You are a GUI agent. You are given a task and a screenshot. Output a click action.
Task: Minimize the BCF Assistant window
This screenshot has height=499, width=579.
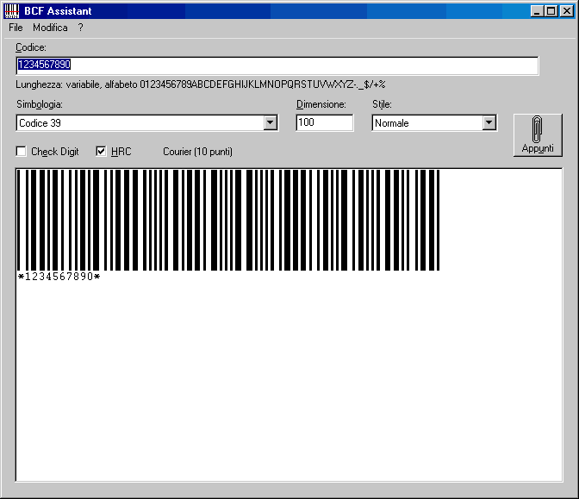click(537, 11)
